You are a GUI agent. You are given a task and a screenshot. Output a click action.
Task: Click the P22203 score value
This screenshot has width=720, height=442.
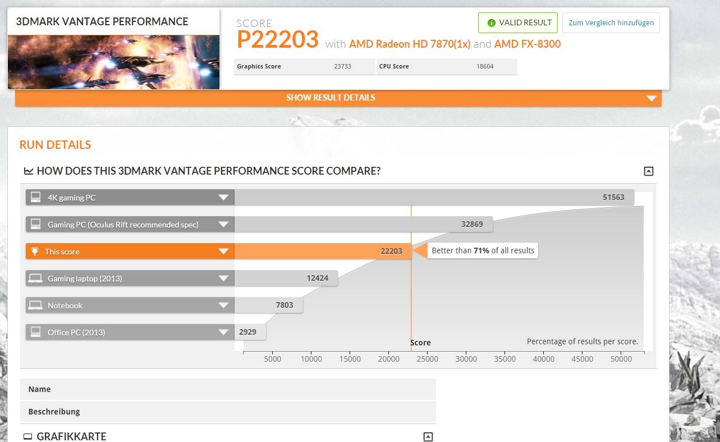coord(278,40)
